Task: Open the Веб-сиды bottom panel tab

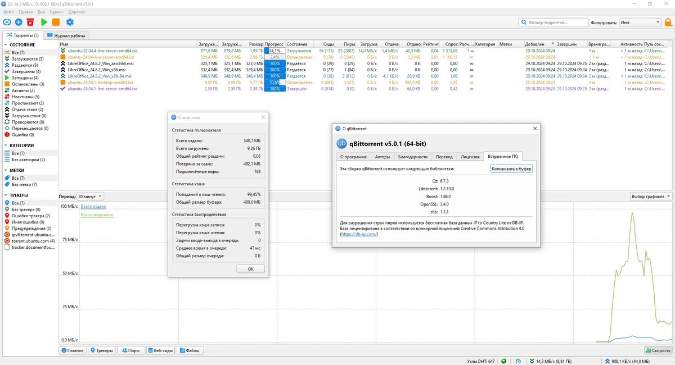Action: coord(160,350)
